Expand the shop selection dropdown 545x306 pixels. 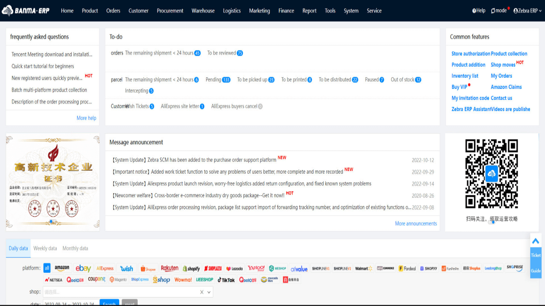(209, 292)
